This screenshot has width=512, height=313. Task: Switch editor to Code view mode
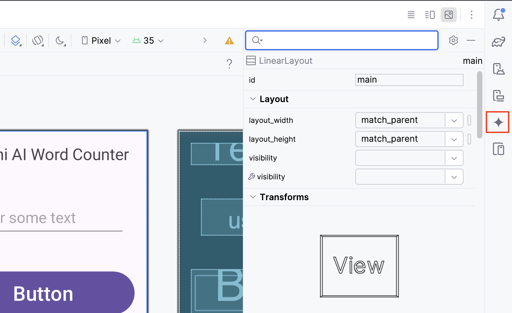pos(411,15)
